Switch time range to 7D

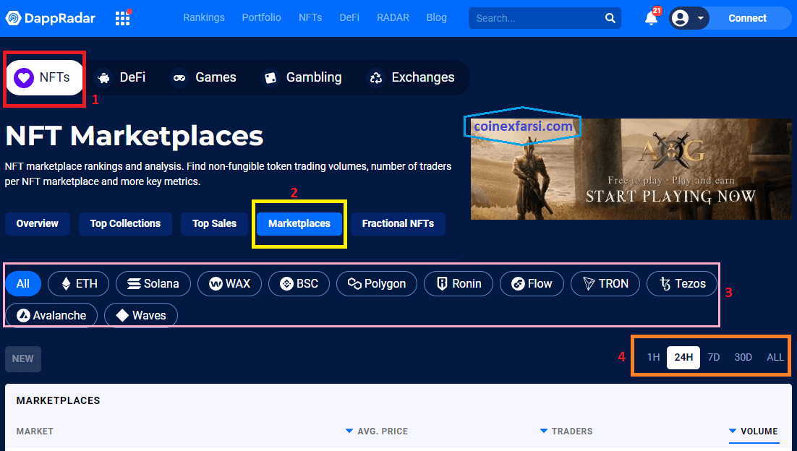713,357
